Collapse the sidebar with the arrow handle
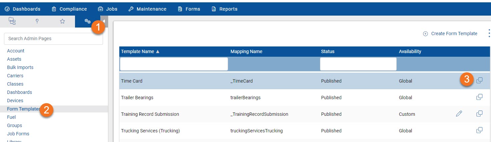This screenshot has width=491, height=142. pos(104,21)
